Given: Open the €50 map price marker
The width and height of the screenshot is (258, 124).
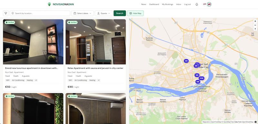Looking at the screenshot, I should [x=197, y=75].
